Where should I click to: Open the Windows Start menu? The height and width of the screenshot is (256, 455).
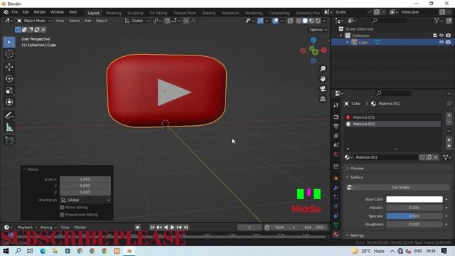[6, 251]
